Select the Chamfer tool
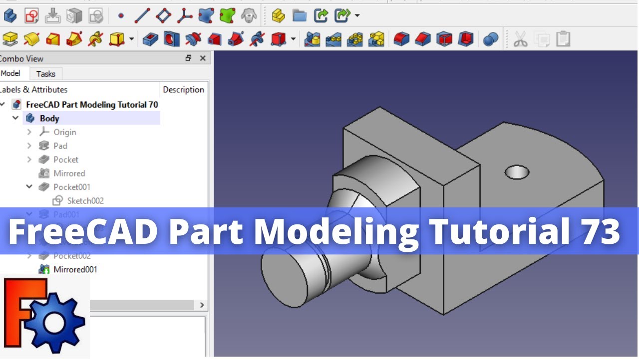This screenshot has height=359, width=639. (423, 39)
